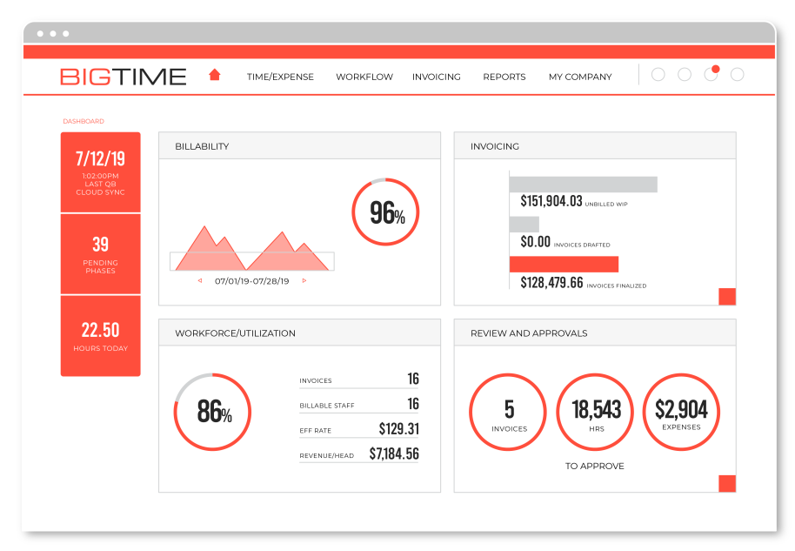795x551 pixels.
Task: Click the Dashboard breadcrumb label
Action: (84, 121)
